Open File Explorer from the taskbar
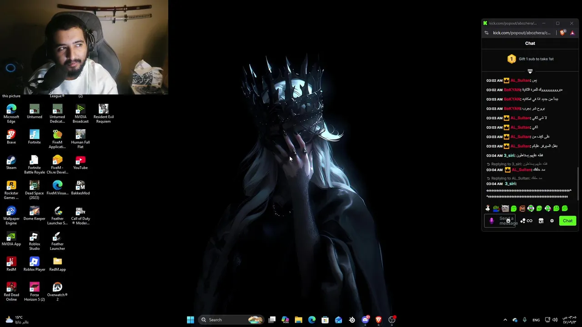 pos(298,320)
